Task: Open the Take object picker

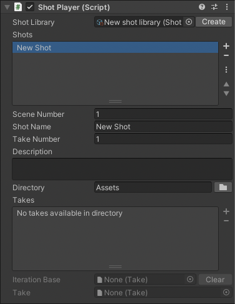Action: point(226,292)
